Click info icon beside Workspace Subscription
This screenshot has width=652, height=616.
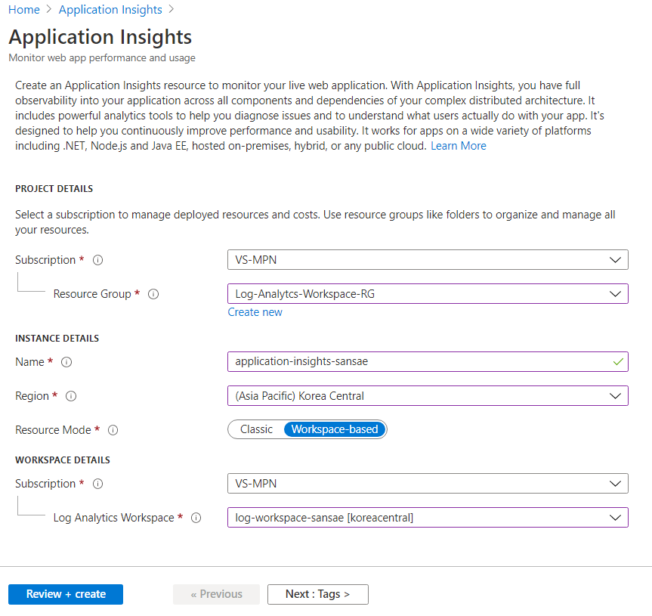point(97,484)
